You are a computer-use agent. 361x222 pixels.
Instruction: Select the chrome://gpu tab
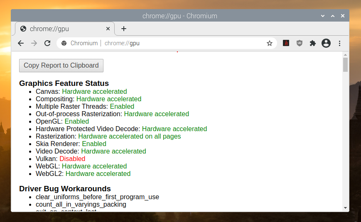65,29
